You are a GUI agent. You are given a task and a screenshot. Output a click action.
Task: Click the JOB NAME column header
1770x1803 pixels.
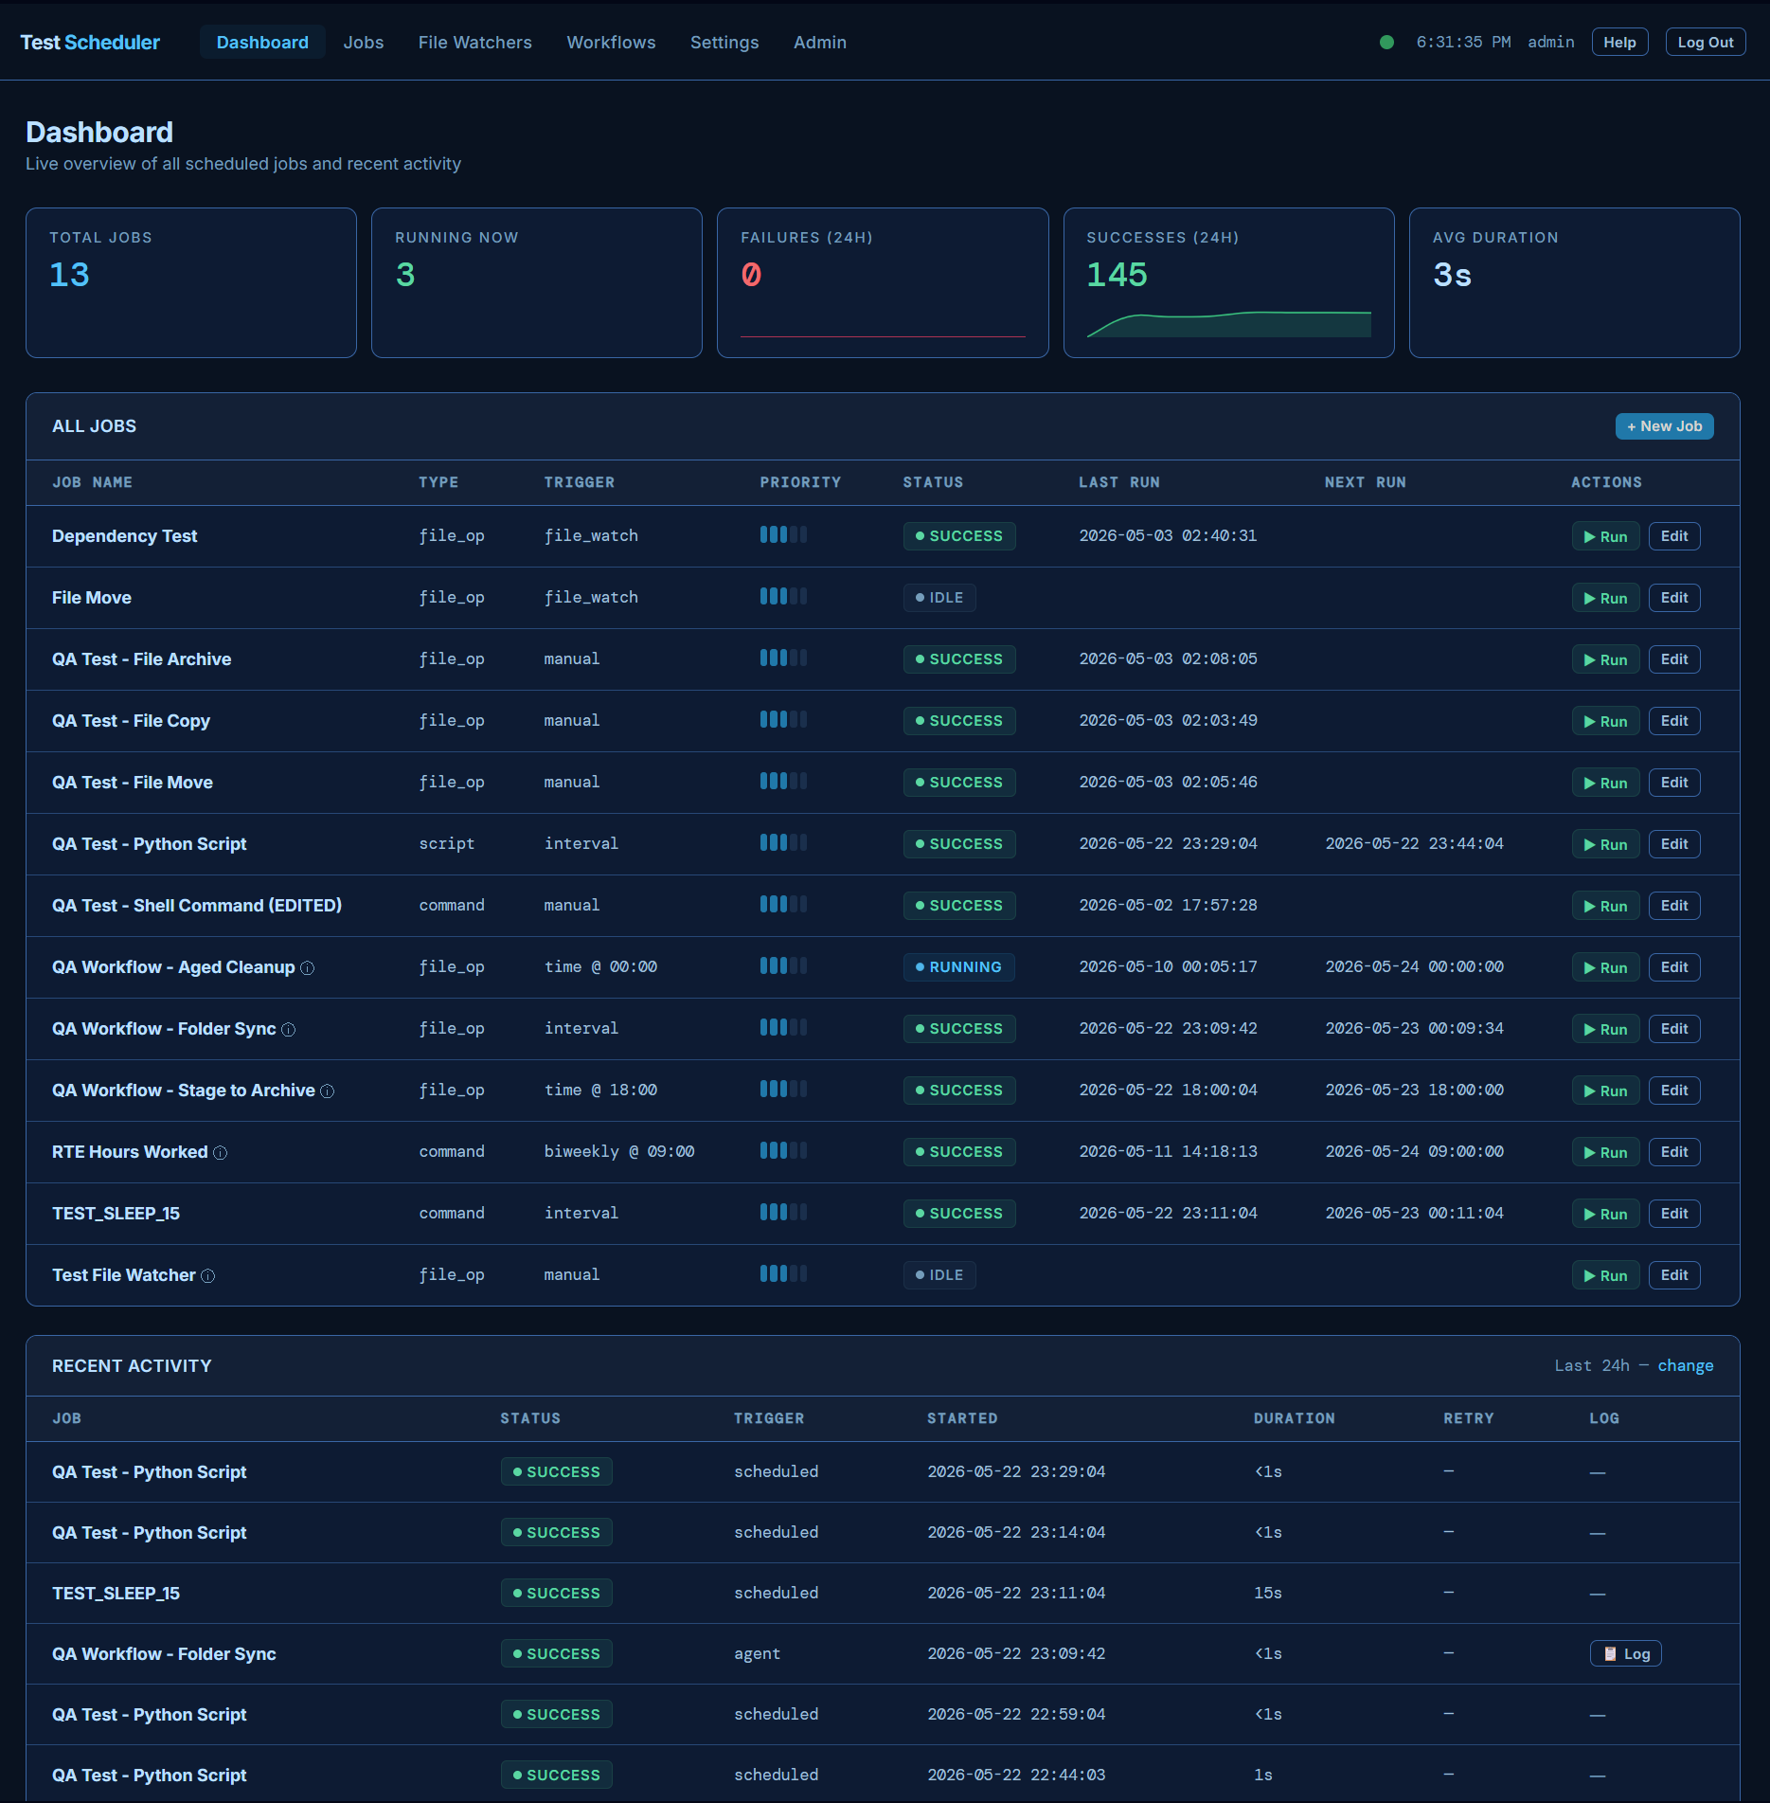point(92,482)
